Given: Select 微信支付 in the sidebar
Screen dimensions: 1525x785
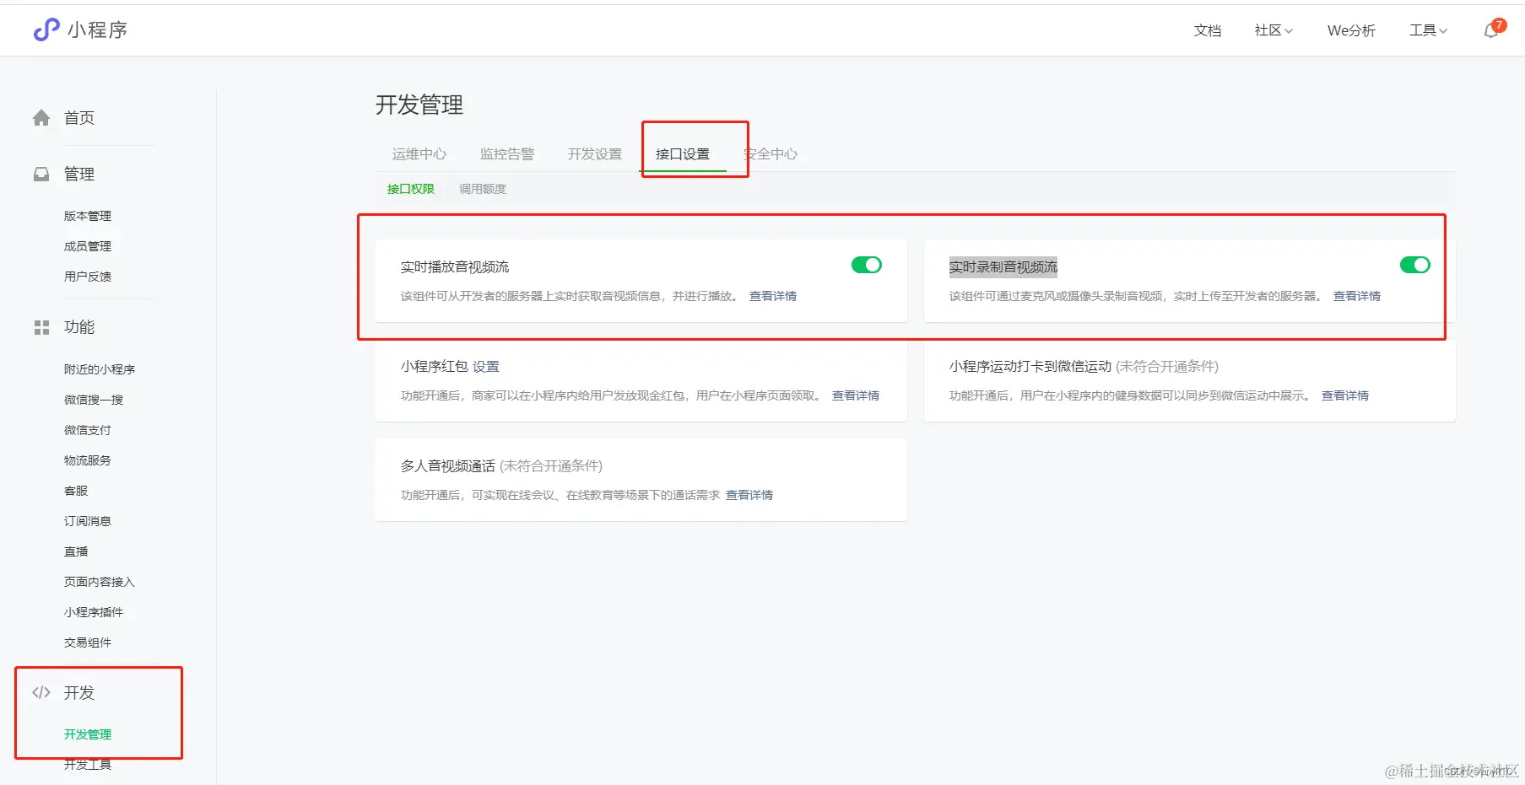Looking at the screenshot, I should click(x=86, y=429).
